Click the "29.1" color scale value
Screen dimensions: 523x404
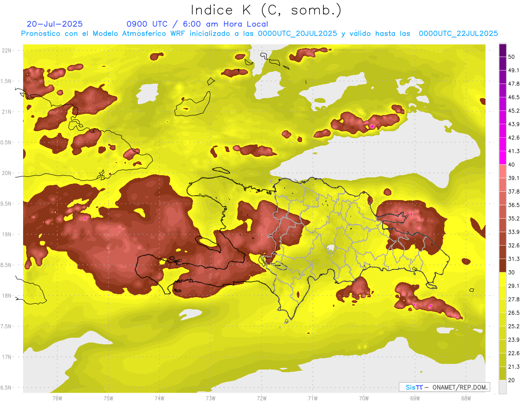514,285
